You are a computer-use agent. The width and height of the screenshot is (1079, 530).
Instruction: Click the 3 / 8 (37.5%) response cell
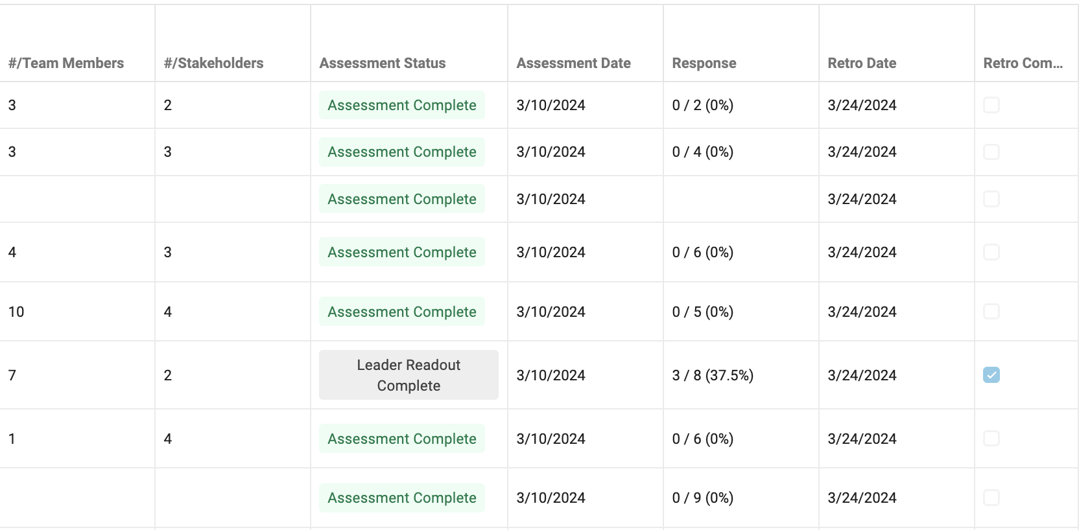713,375
